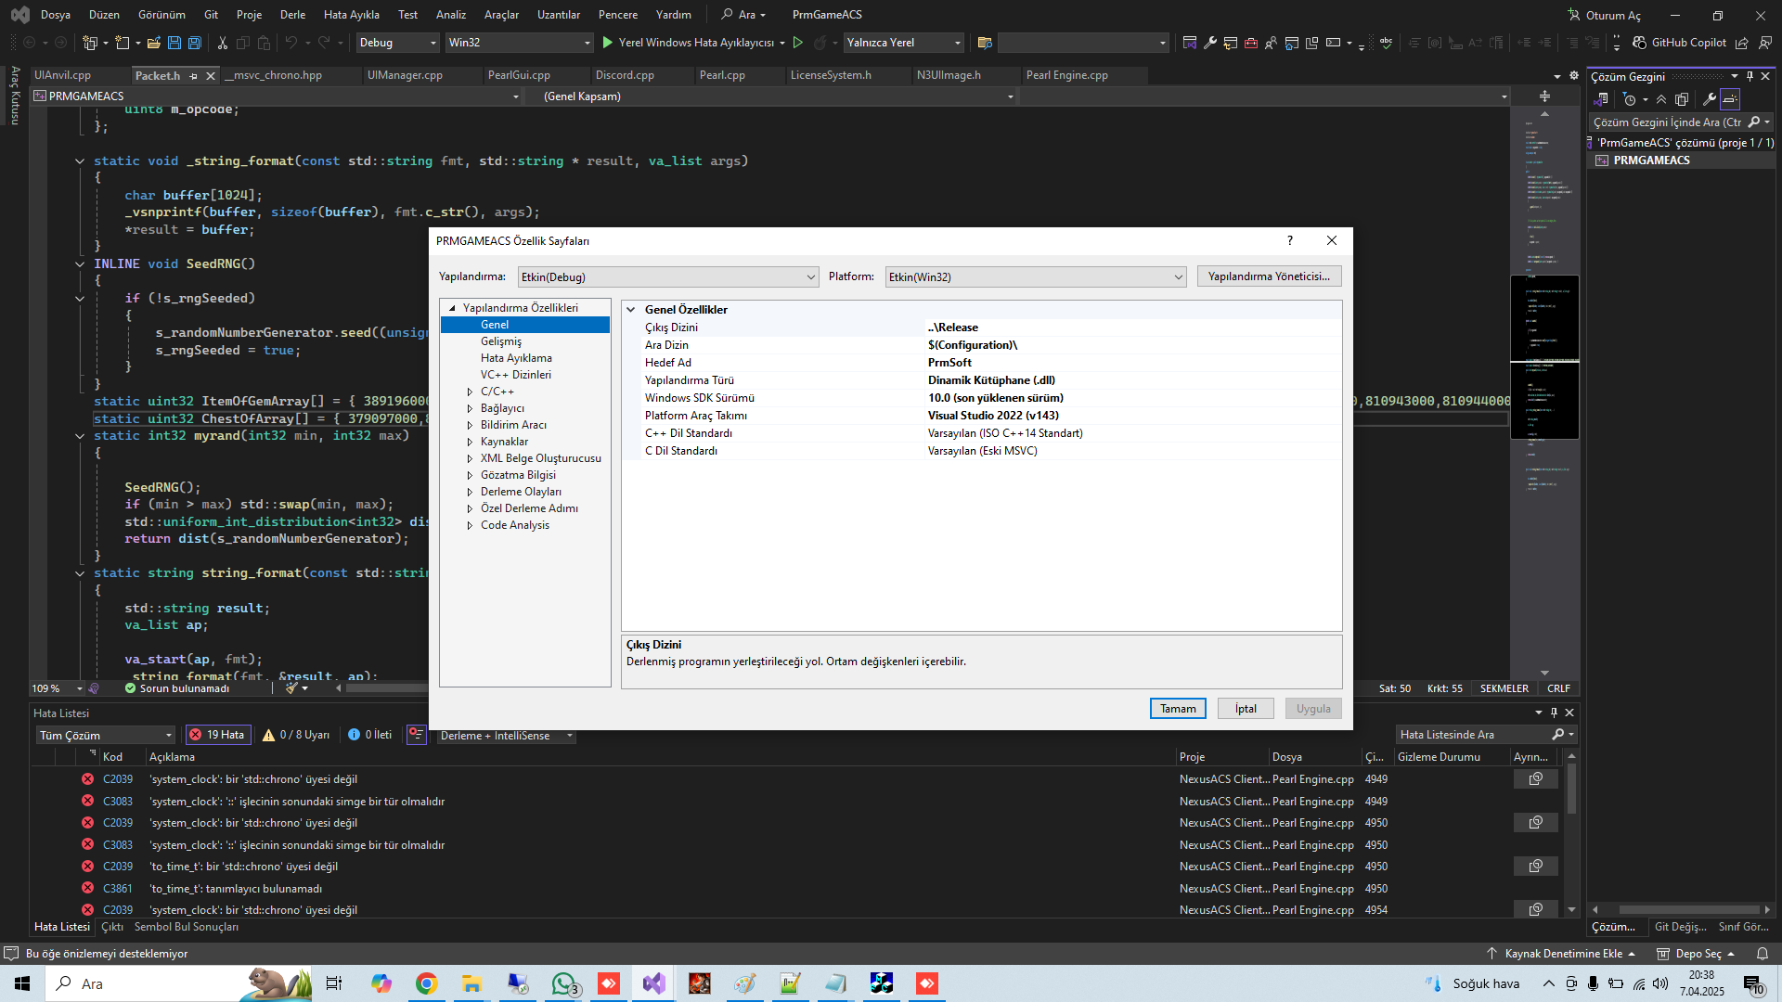
Task: Click the copy icon in the C2039 line 4949 row
Action: point(1536,779)
